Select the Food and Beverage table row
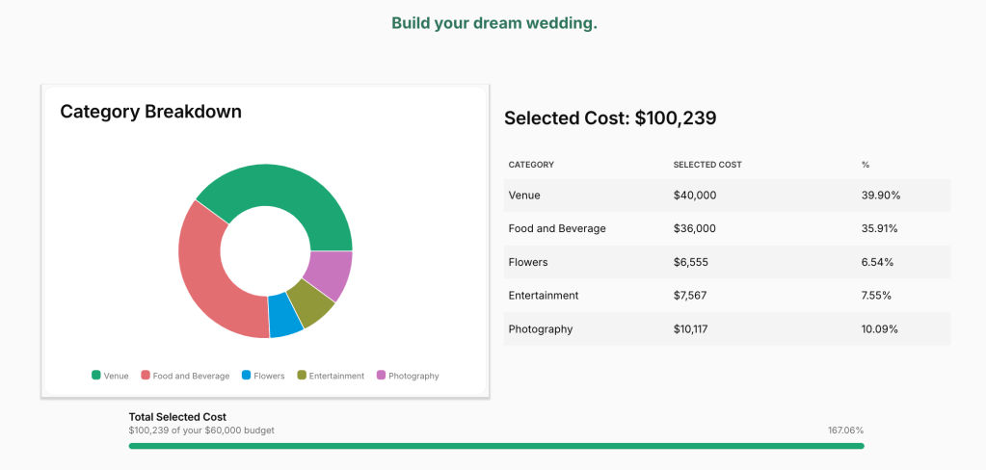Viewport: 986px width, 470px height. pos(728,229)
